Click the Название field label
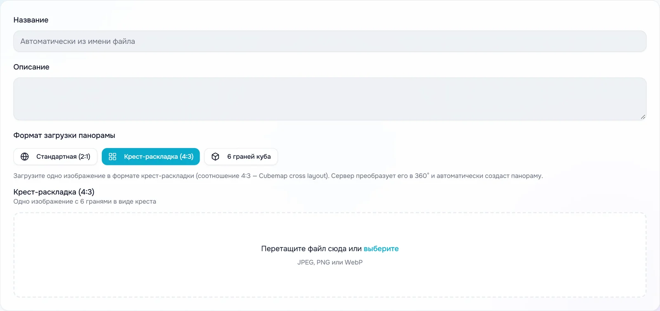The height and width of the screenshot is (311, 660). tap(31, 20)
